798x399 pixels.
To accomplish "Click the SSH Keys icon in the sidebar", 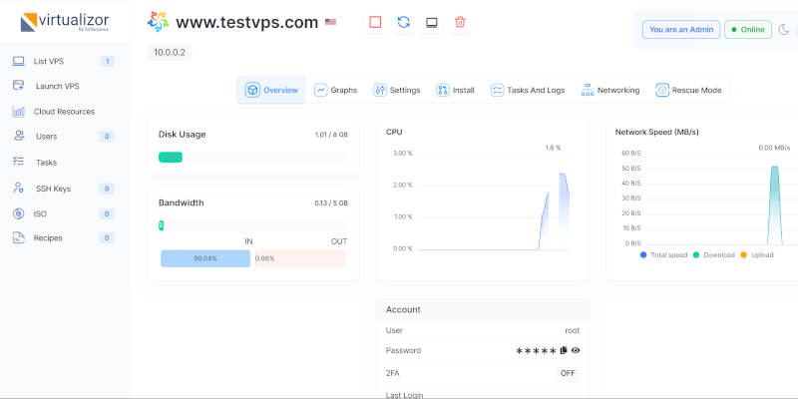I will click(19, 188).
